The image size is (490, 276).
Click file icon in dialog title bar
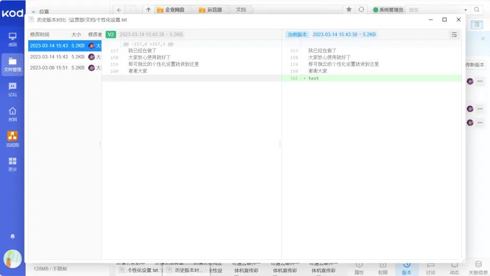31,20
